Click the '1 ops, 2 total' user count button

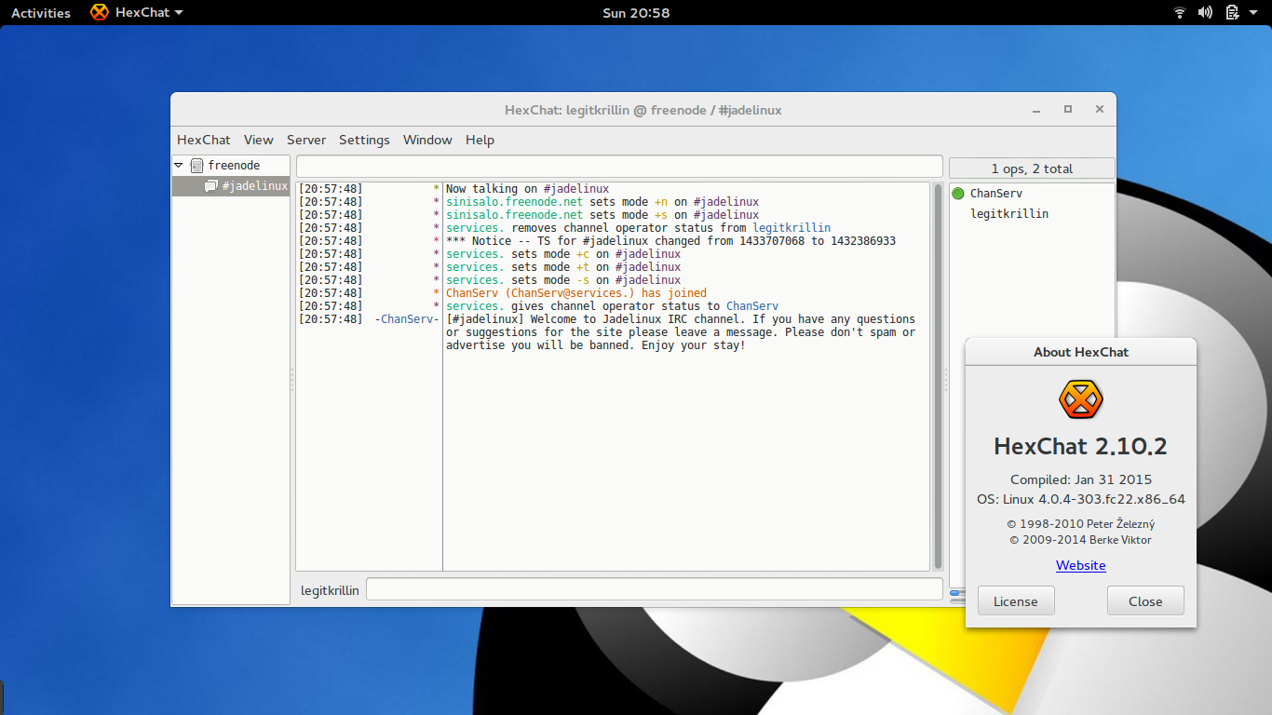click(1032, 169)
